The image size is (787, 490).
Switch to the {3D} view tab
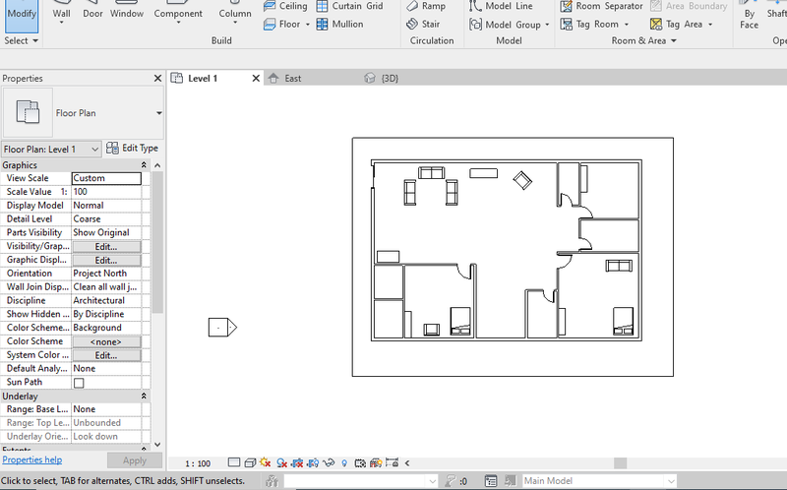click(x=390, y=79)
